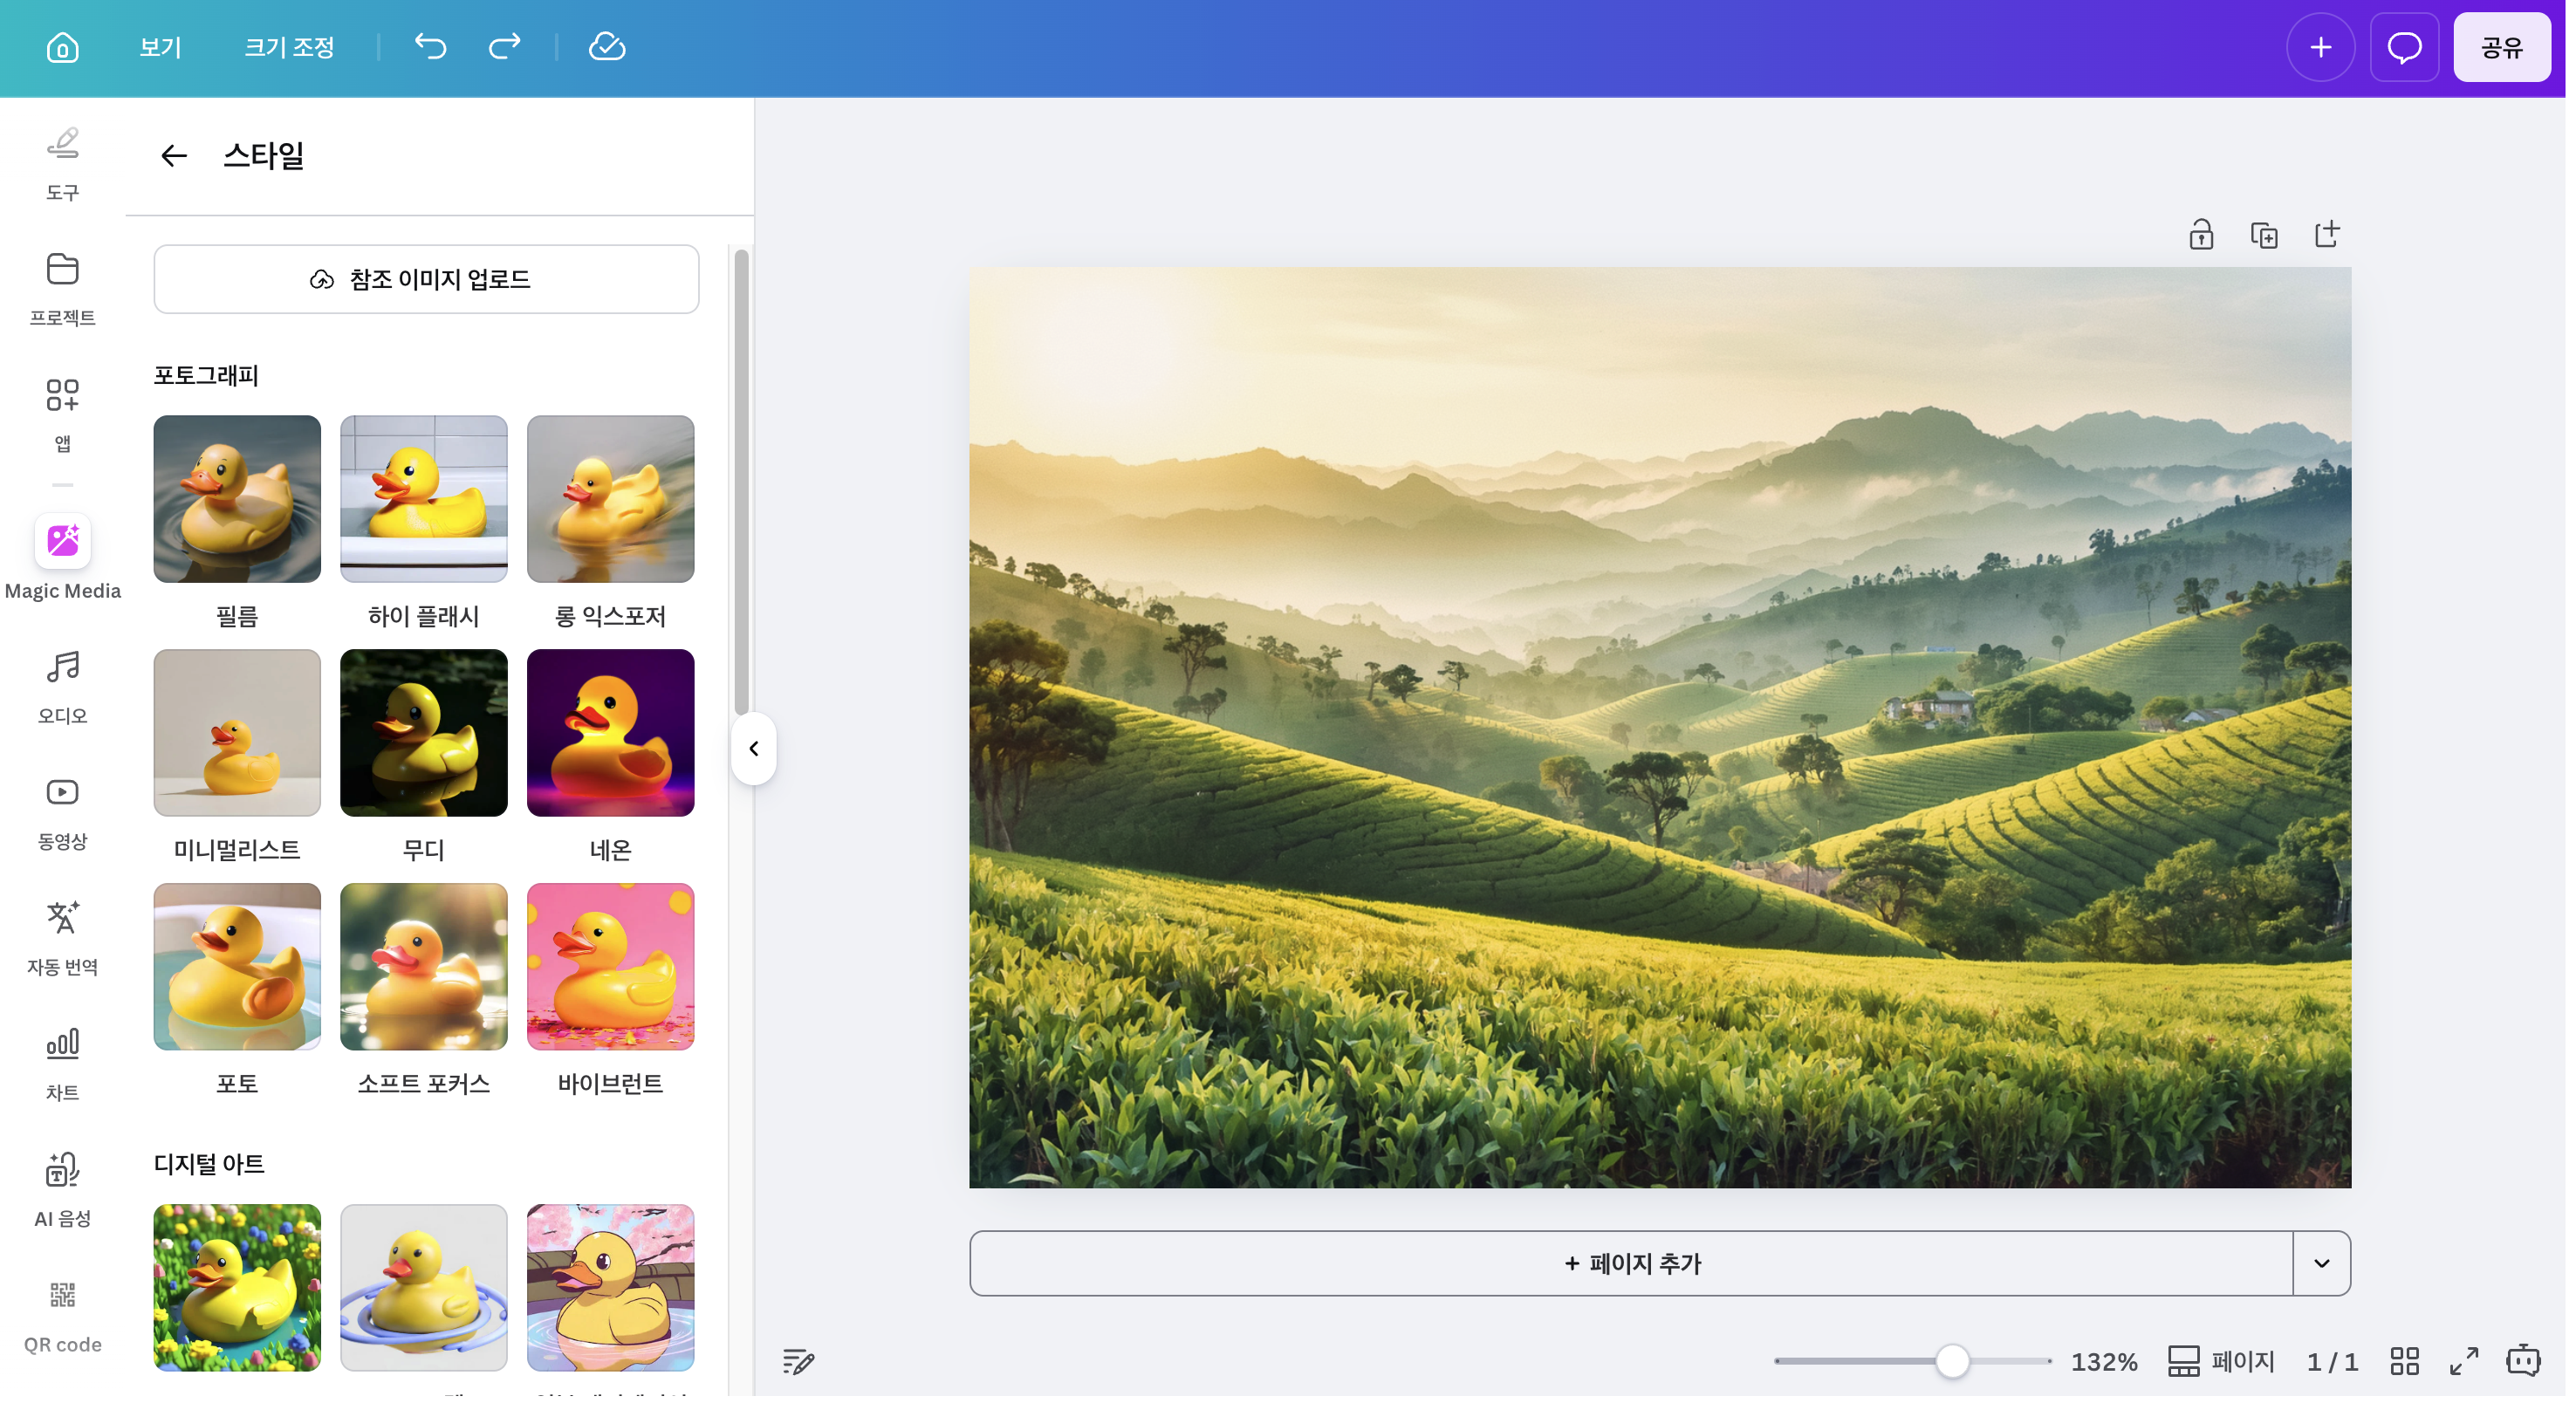Viewport: 2576px width, 1403px height.
Task: Toggle the page lock icon above the canvas
Action: point(2200,233)
